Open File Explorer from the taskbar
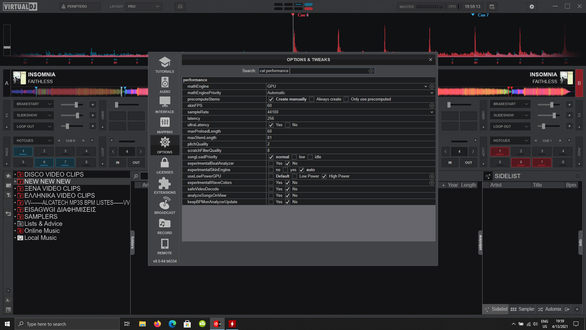Viewport: 586px width, 330px height. click(x=142, y=324)
